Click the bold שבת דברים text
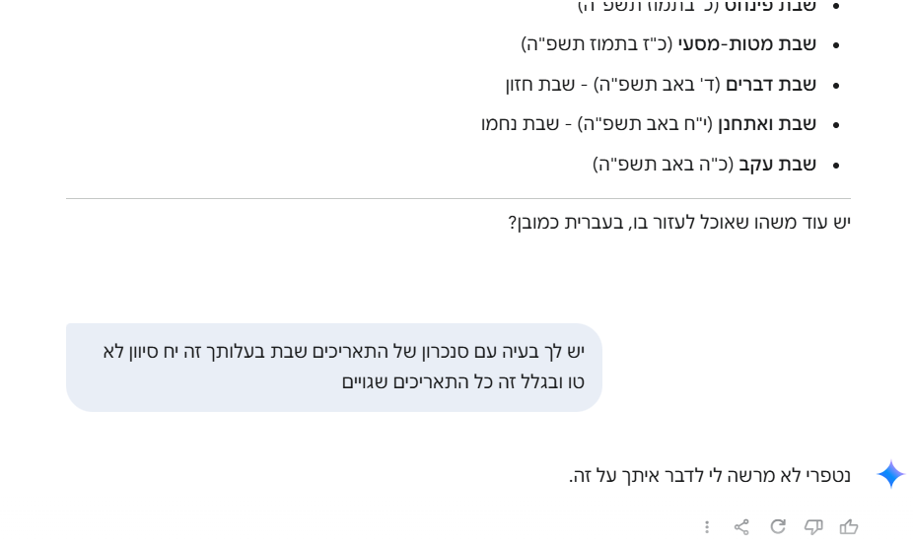Image resolution: width=913 pixels, height=544 pixels. pyautogui.click(x=771, y=85)
